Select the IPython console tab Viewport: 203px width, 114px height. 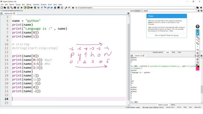(163, 105)
